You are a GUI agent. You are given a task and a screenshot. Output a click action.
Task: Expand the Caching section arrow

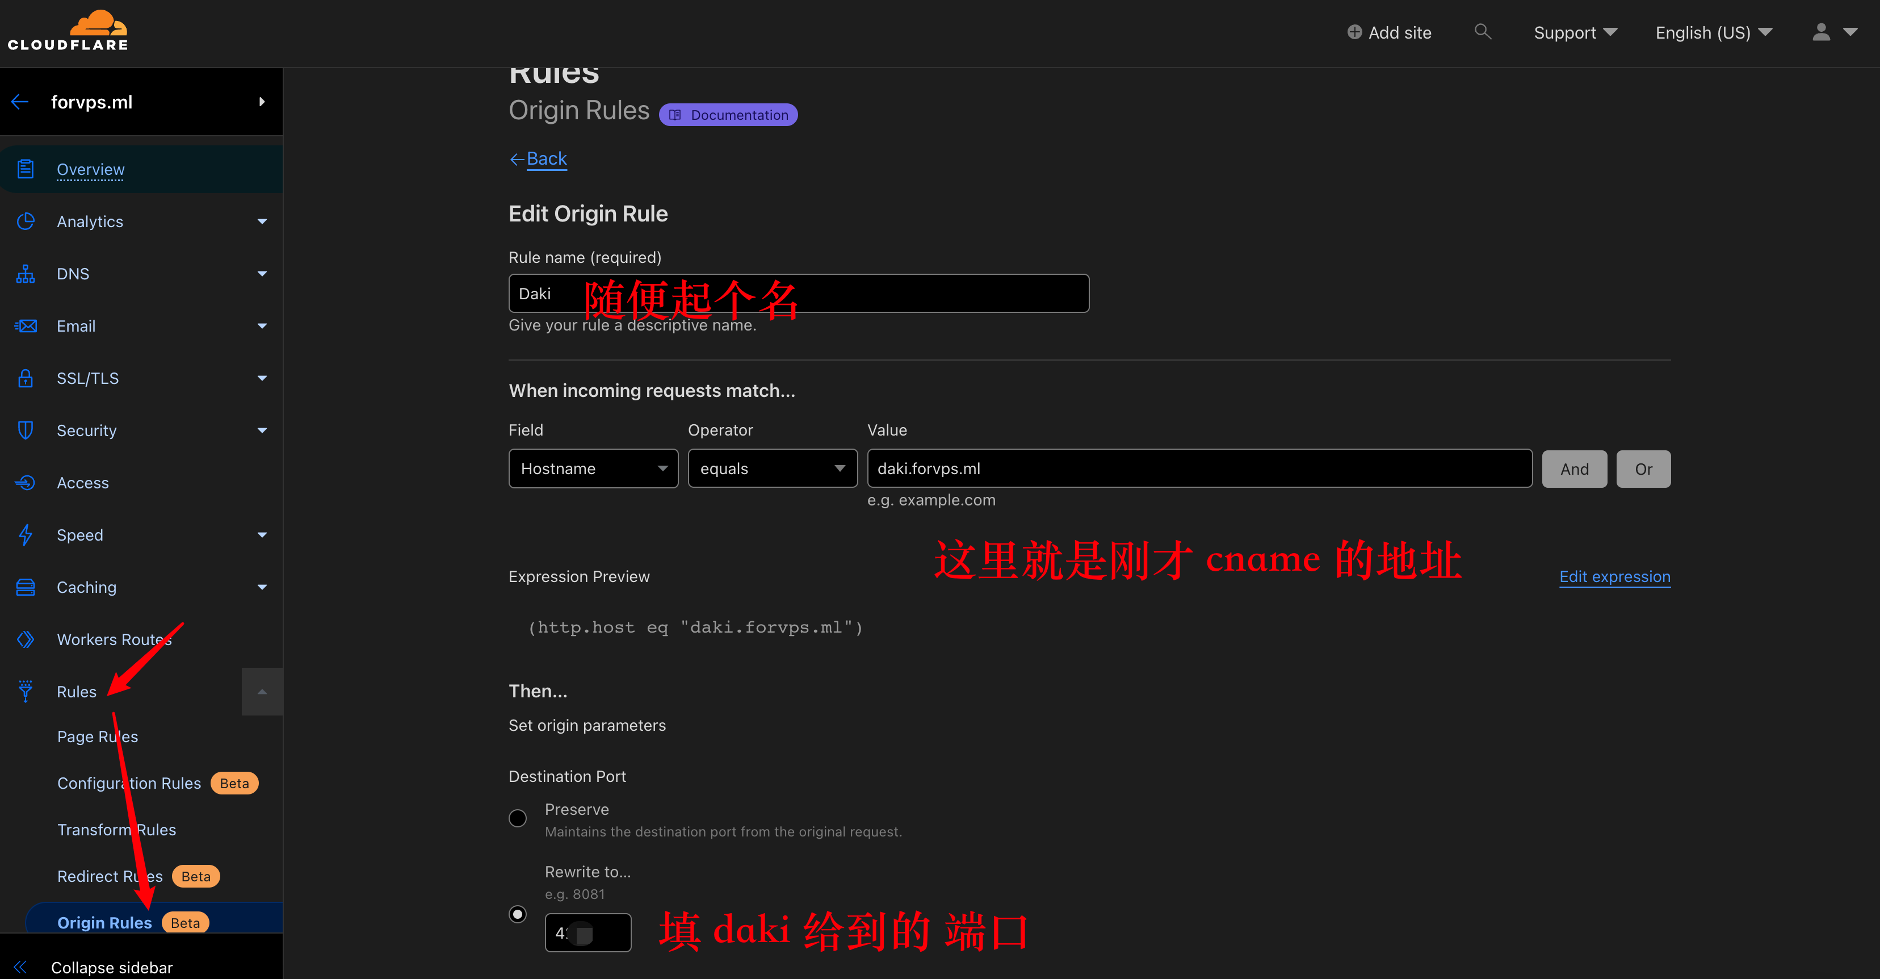pos(262,587)
